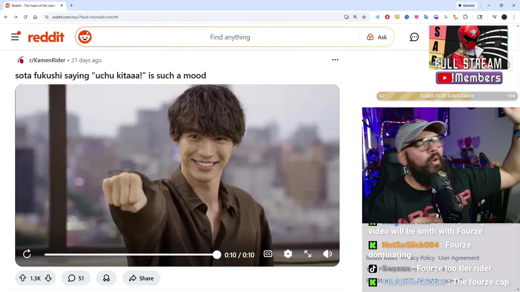This screenshot has width=520, height=292.
Task: Click the red adblock extension icon
Action: 387,17
